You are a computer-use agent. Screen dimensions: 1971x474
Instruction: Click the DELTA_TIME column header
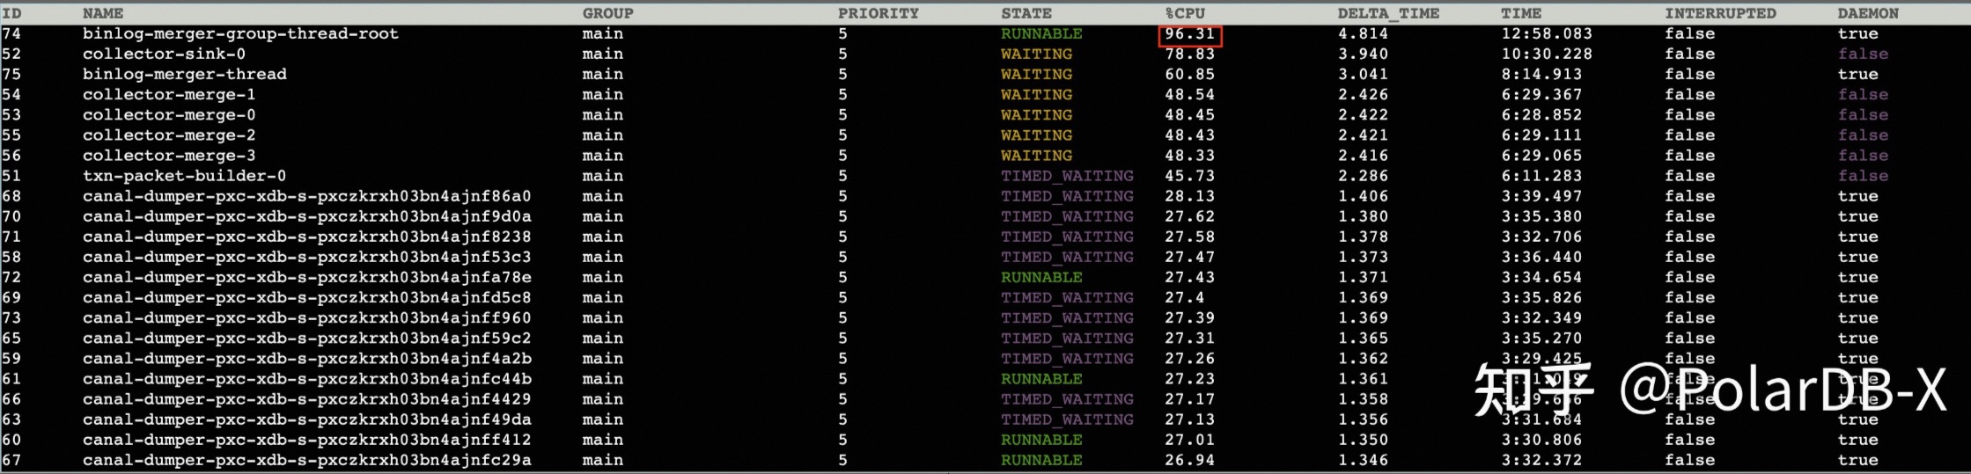coord(1388,13)
